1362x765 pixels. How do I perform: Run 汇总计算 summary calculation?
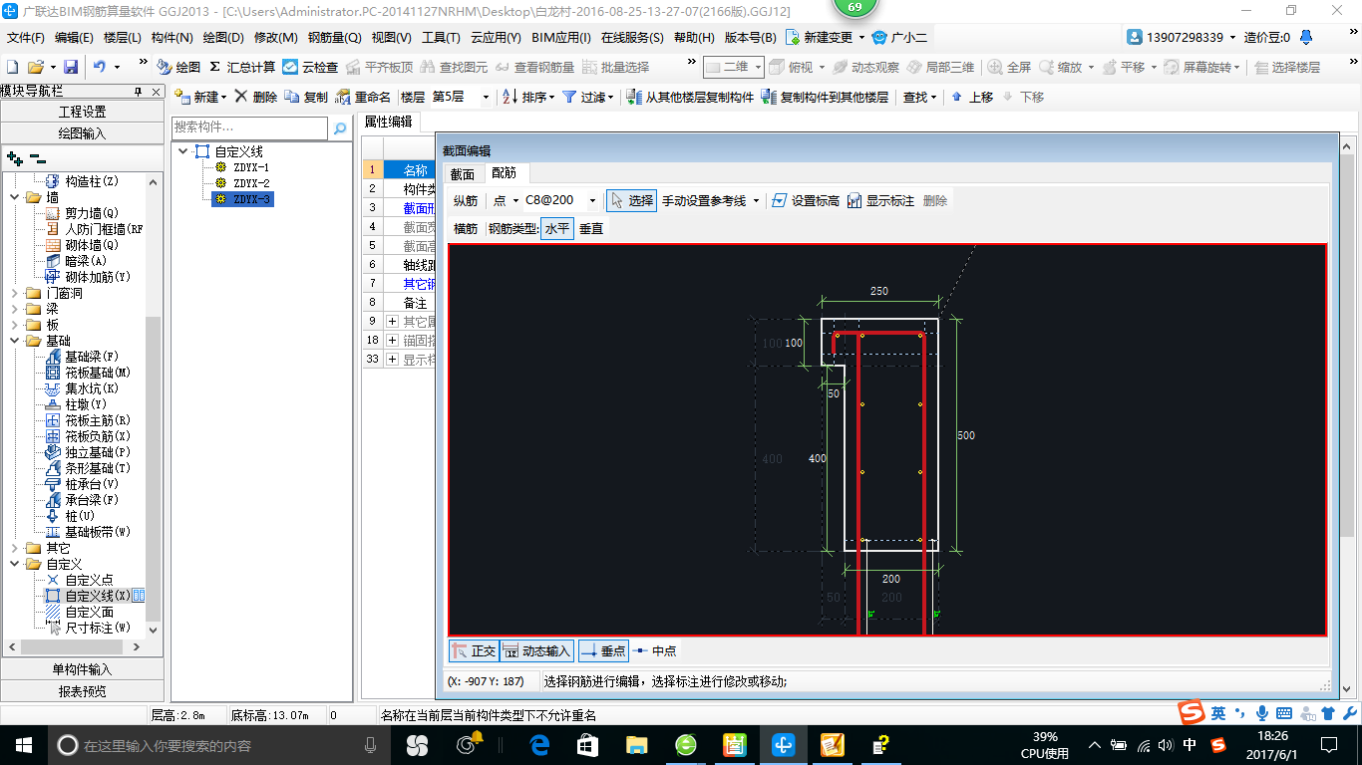242,68
